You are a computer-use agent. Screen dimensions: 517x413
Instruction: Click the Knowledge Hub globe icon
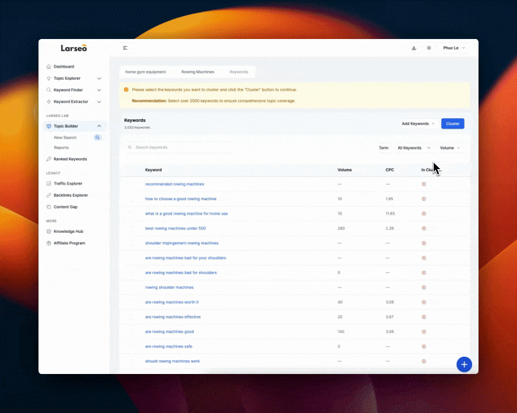point(49,232)
